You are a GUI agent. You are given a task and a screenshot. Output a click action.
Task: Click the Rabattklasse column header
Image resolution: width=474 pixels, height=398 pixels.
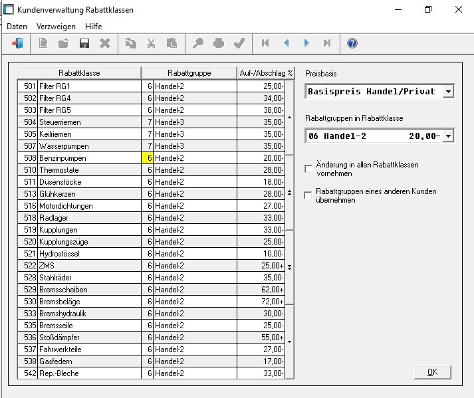[x=79, y=73]
